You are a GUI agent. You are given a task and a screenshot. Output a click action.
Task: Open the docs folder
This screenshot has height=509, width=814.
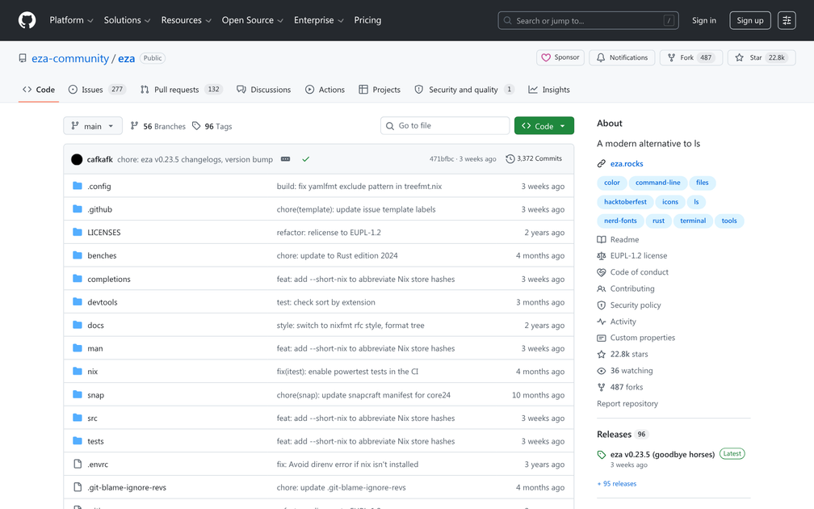click(x=95, y=325)
